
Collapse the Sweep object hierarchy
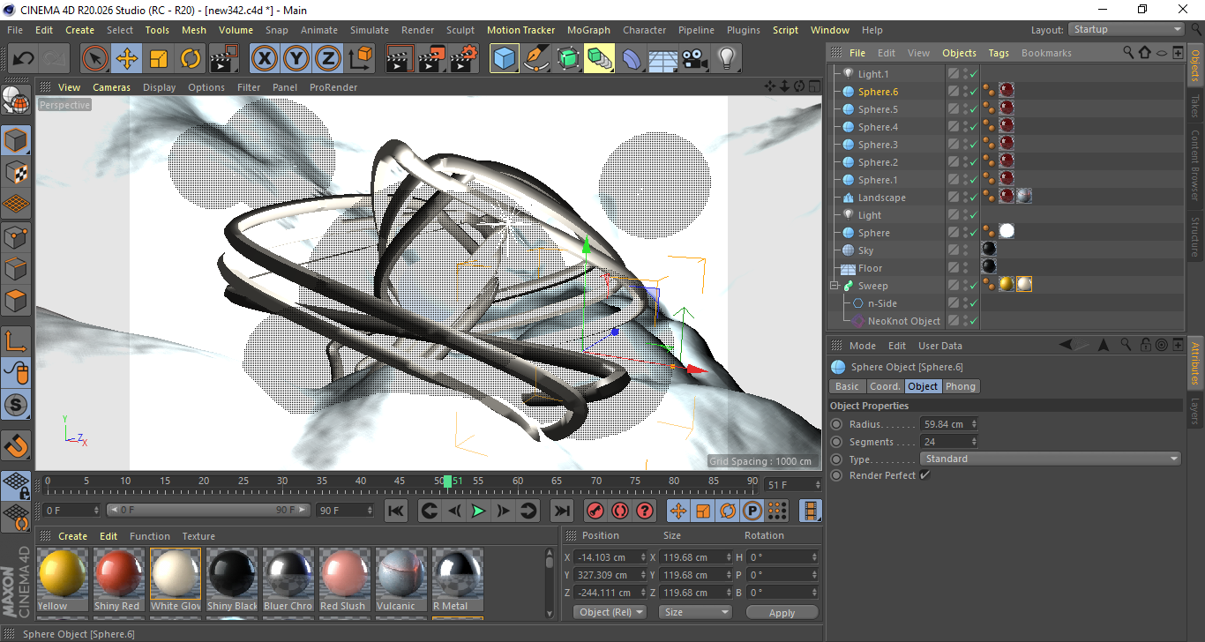tap(835, 286)
